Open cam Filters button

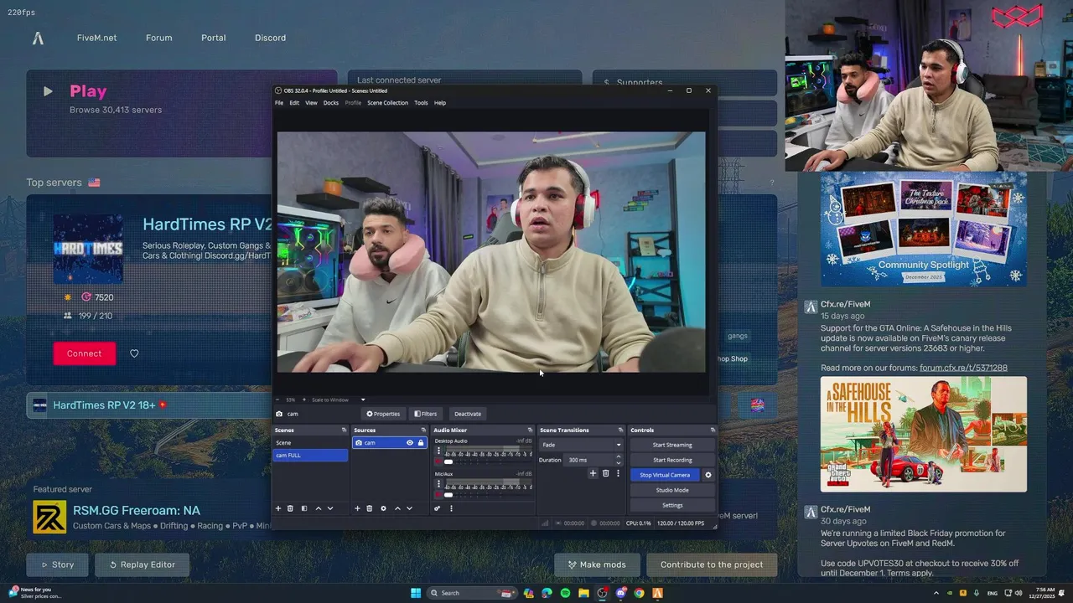tap(426, 414)
